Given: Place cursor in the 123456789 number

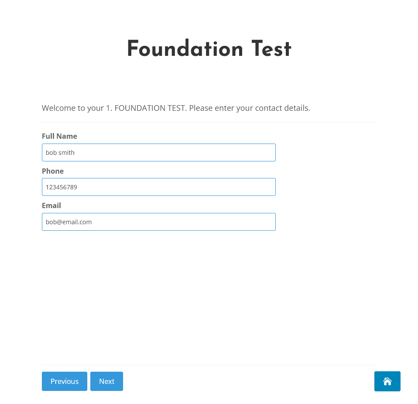Looking at the screenshot, I should tap(62, 187).
